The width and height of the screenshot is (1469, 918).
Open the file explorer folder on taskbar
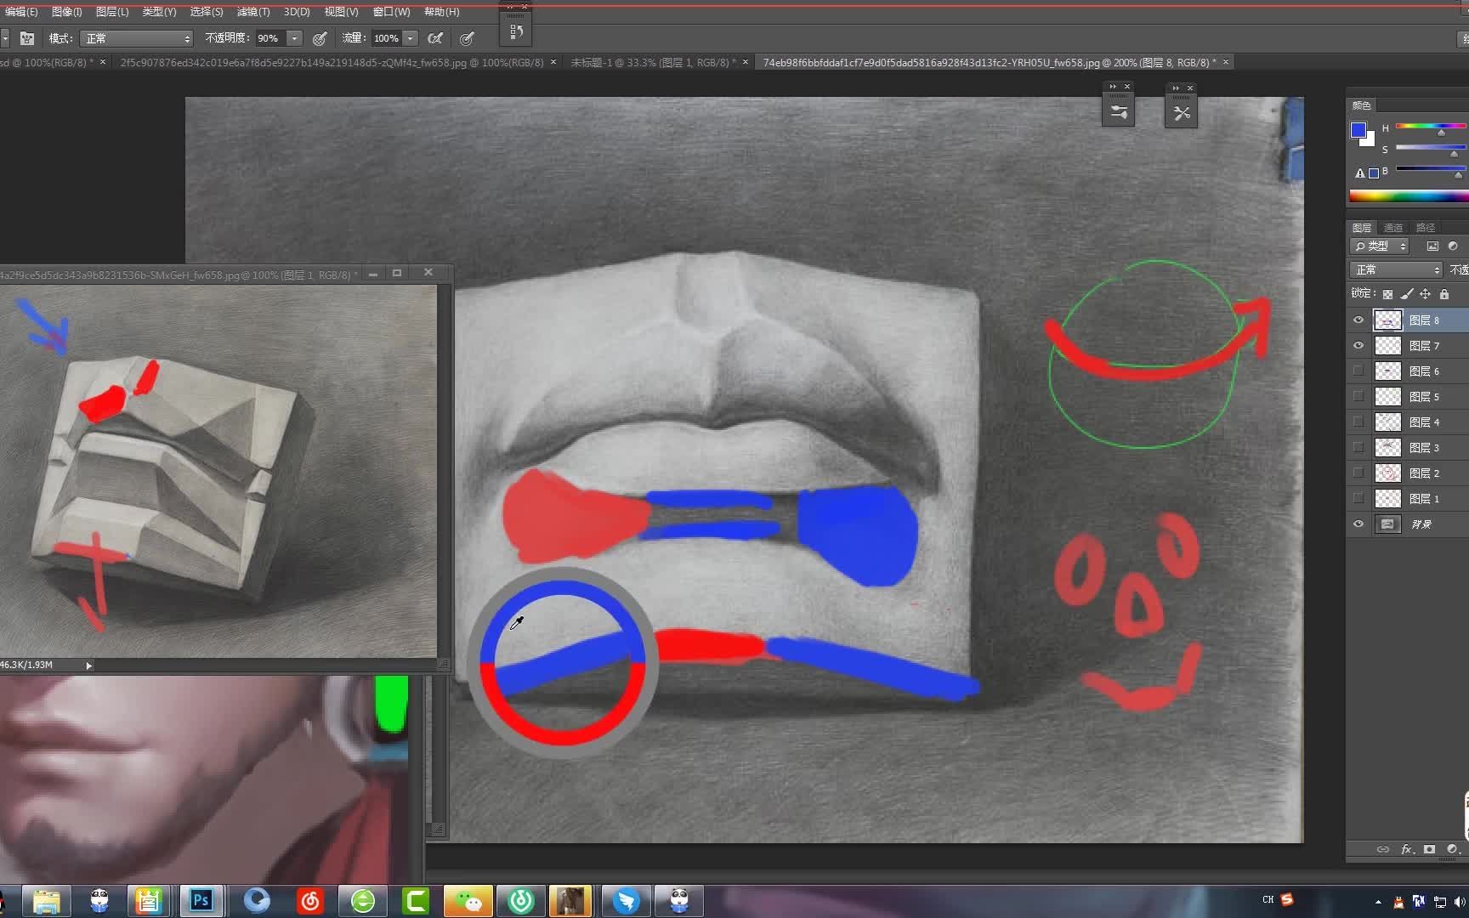[x=46, y=900]
